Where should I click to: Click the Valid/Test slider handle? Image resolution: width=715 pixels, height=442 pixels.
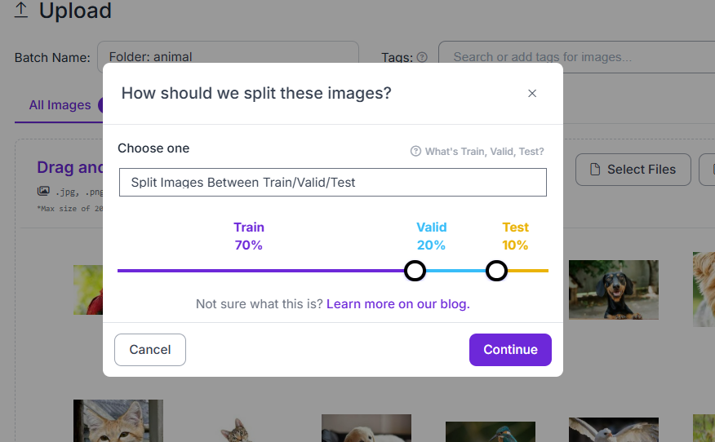[496, 271]
